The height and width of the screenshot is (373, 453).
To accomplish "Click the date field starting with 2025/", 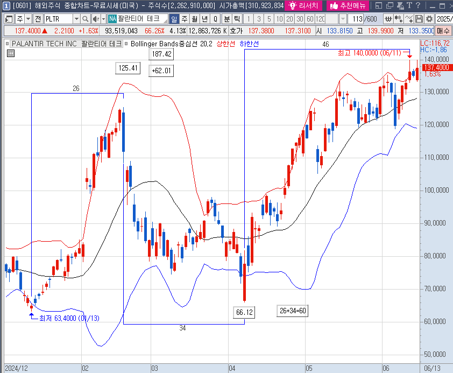I will pos(444,19).
